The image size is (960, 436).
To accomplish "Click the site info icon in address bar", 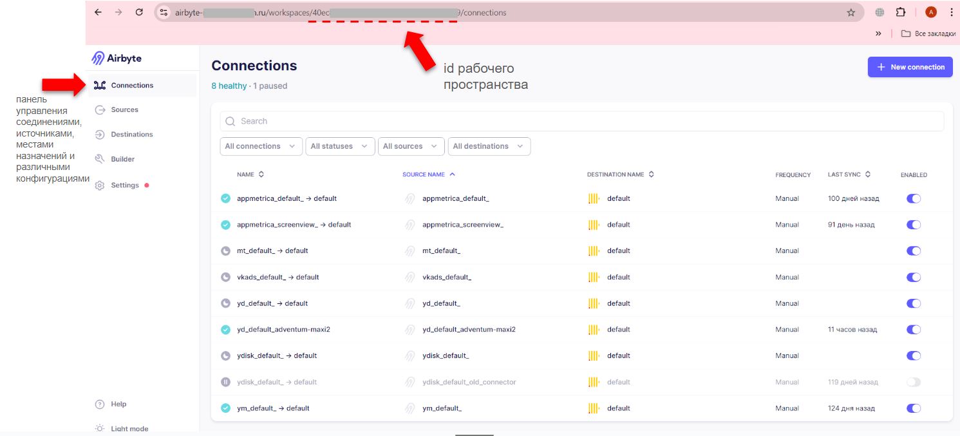I will [164, 12].
